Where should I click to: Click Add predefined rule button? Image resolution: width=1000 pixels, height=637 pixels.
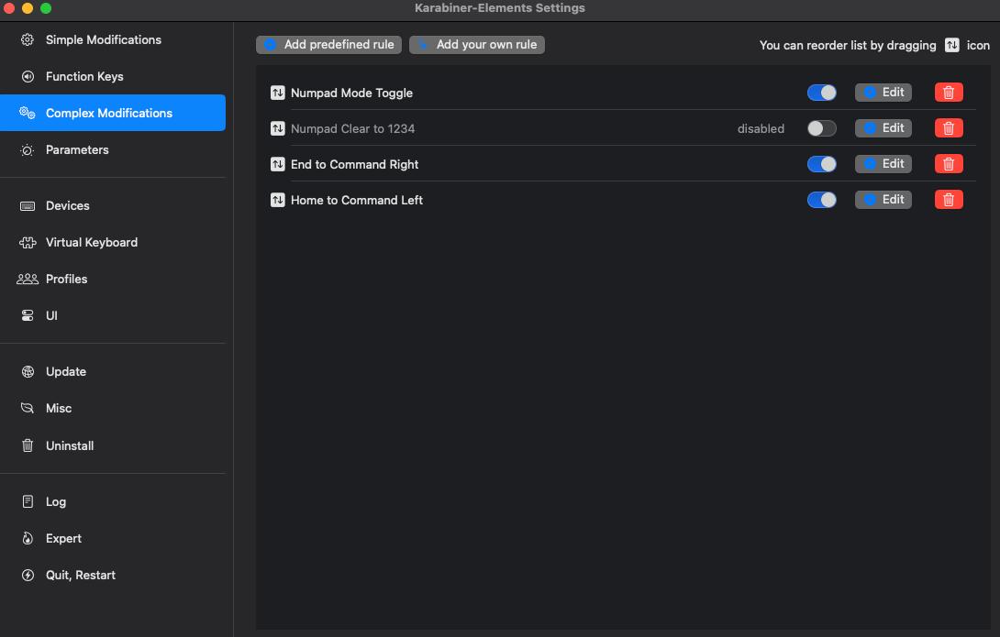pos(328,45)
